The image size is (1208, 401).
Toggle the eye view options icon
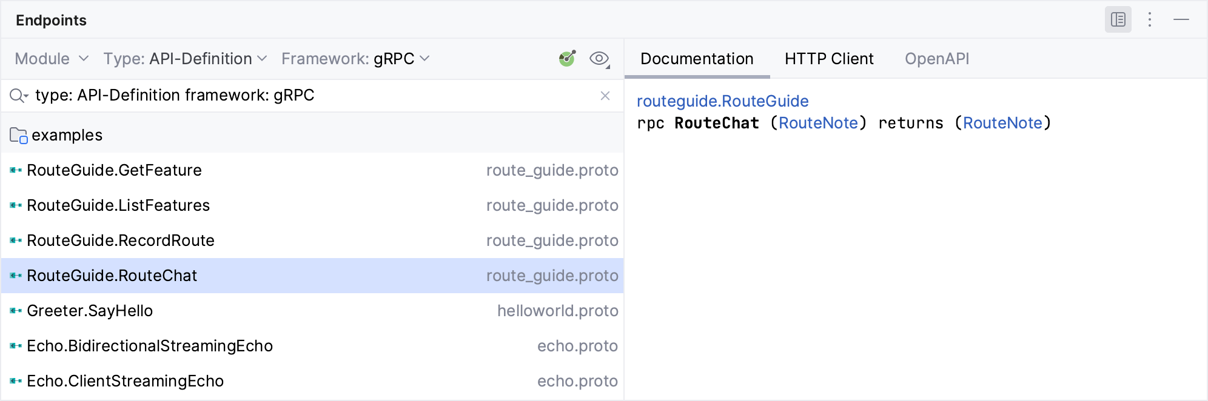coord(599,59)
